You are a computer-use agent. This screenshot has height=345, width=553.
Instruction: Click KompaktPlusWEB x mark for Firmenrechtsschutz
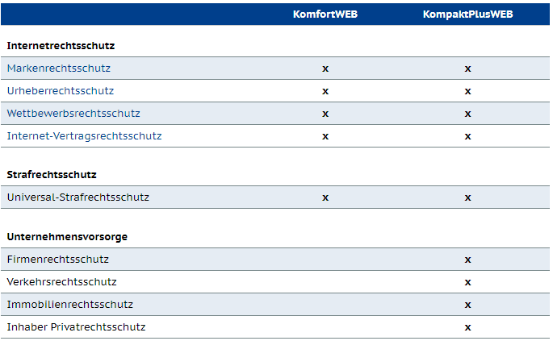(467, 260)
